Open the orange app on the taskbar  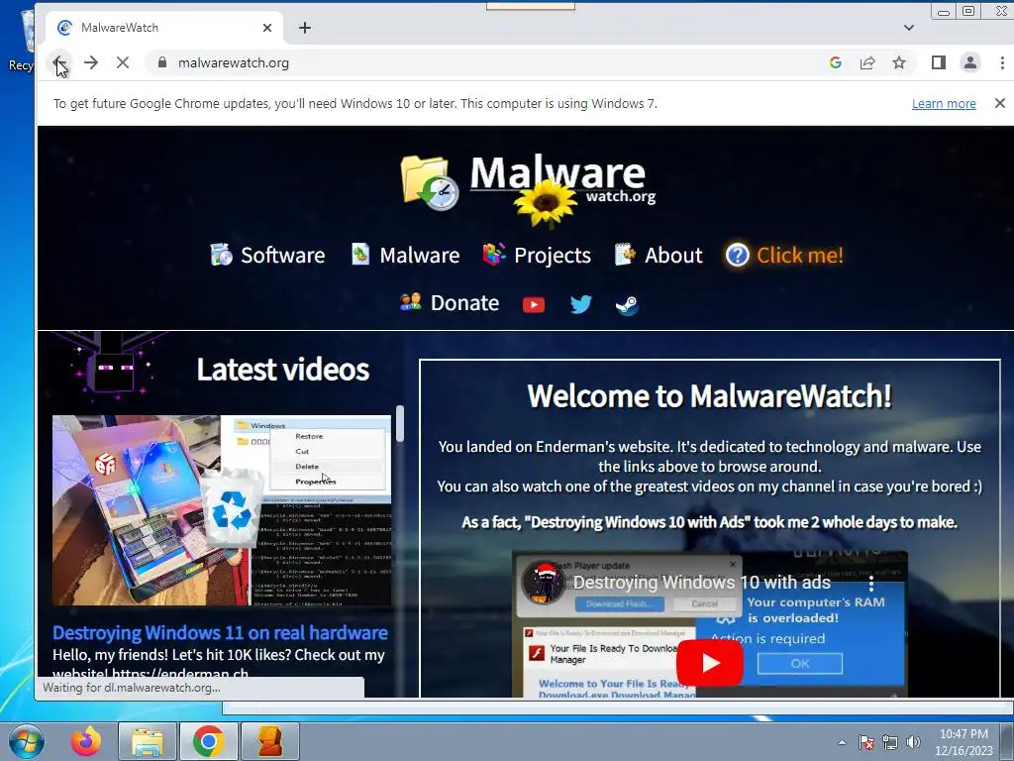pos(270,741)
